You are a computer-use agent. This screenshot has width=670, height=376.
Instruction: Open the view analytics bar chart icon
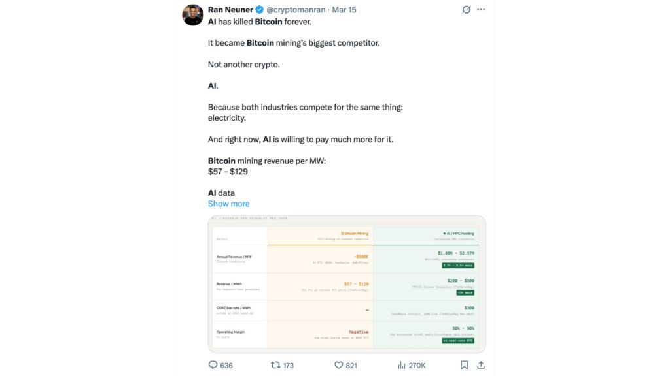click(x=401, y=365)
